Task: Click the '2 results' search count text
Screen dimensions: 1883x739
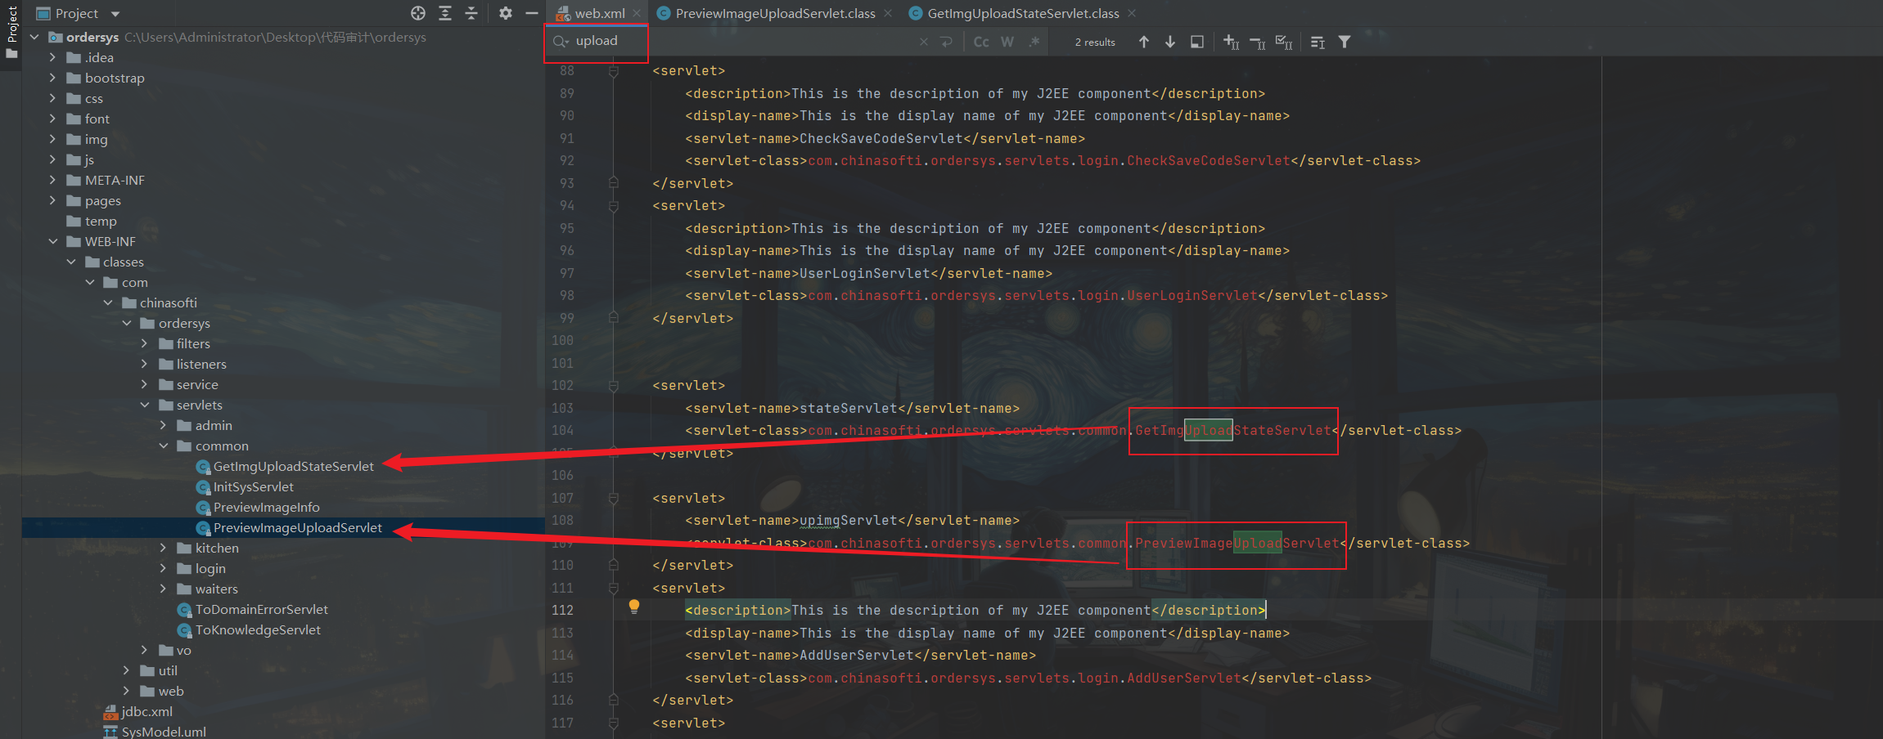Action: [1095, 42]
